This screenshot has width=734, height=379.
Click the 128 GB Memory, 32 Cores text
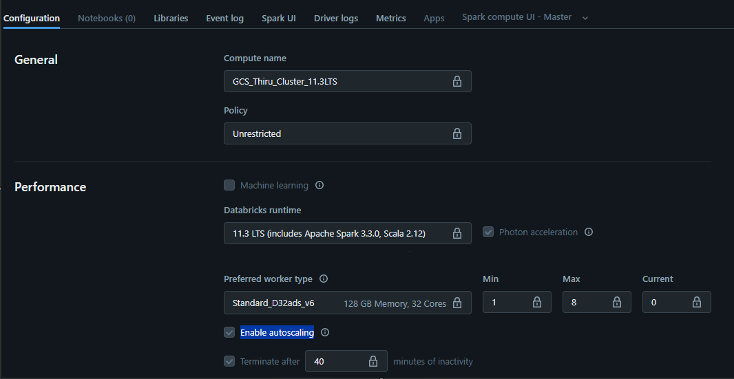(x=395, y=303)
